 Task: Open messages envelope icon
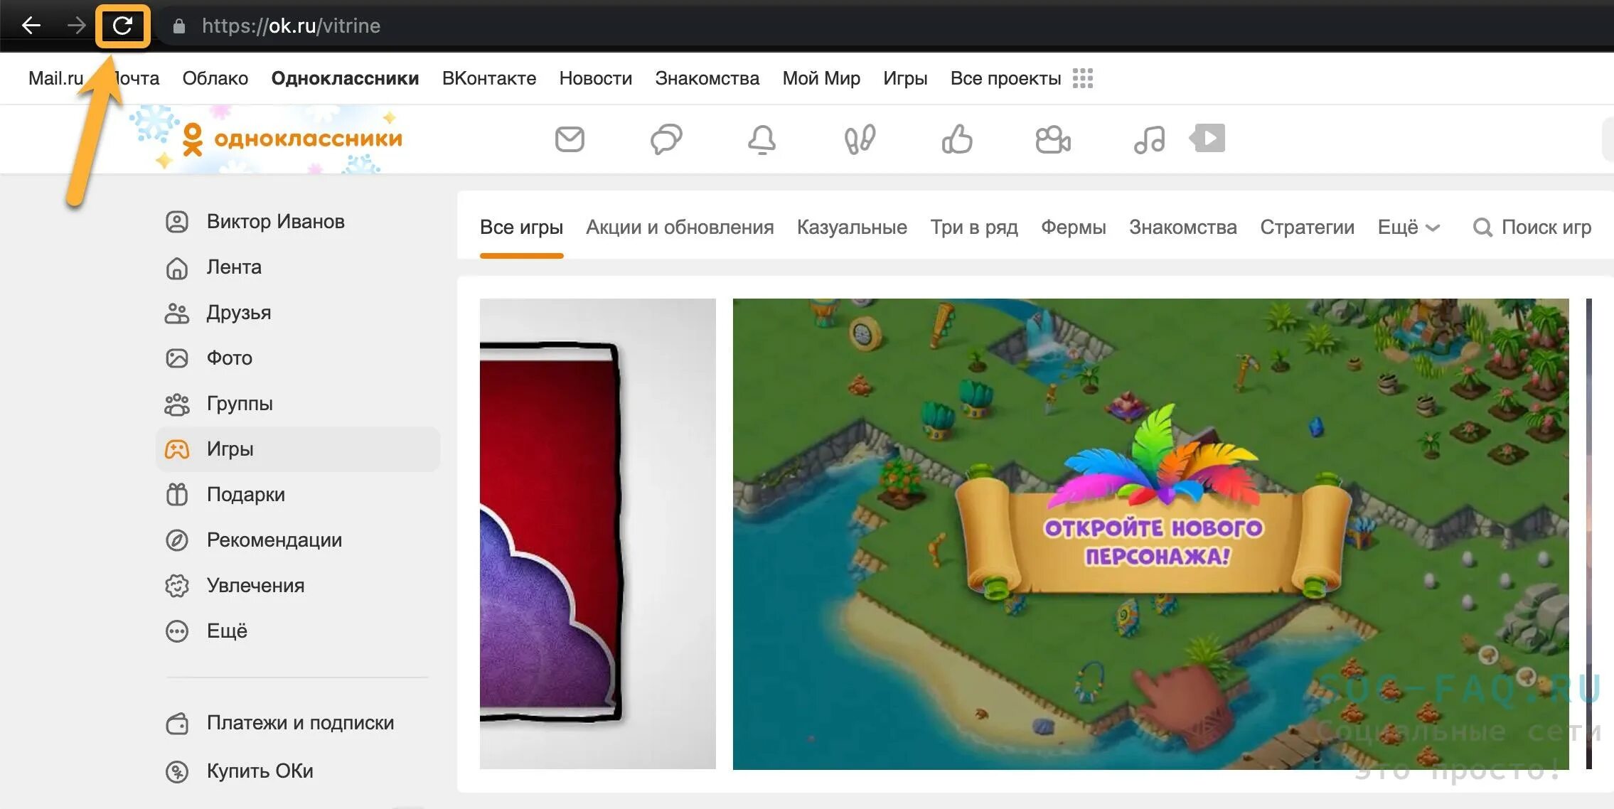570,139
